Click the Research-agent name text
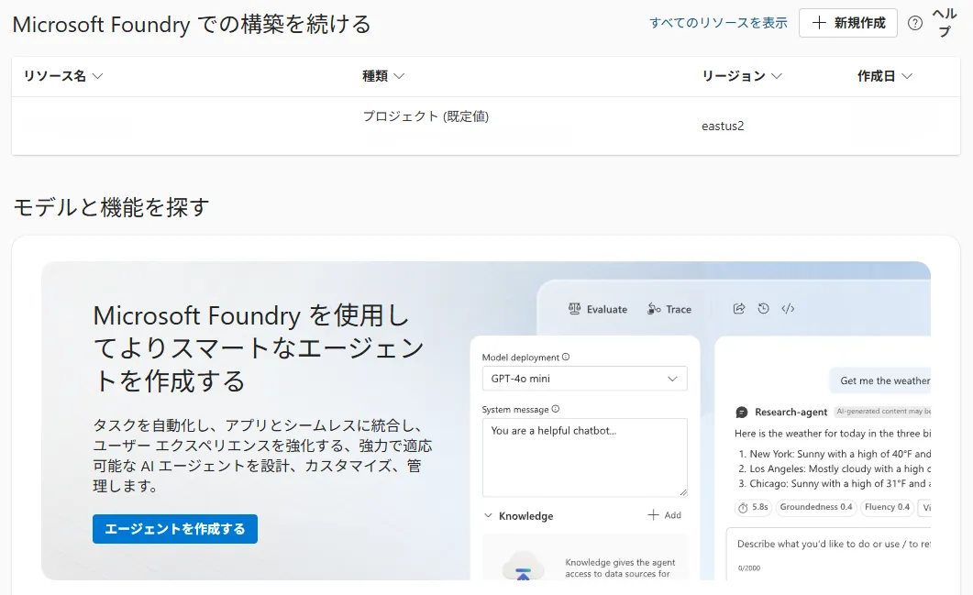973x595 pixels. [791, 412]
